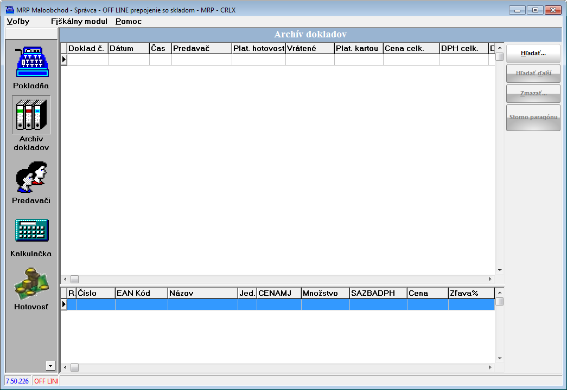
Task: Click the app icon in title bar
Action: pos(9,10)
